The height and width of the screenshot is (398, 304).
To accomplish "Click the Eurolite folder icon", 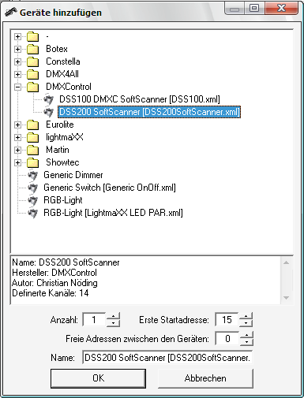I will (x=33, y=125).
